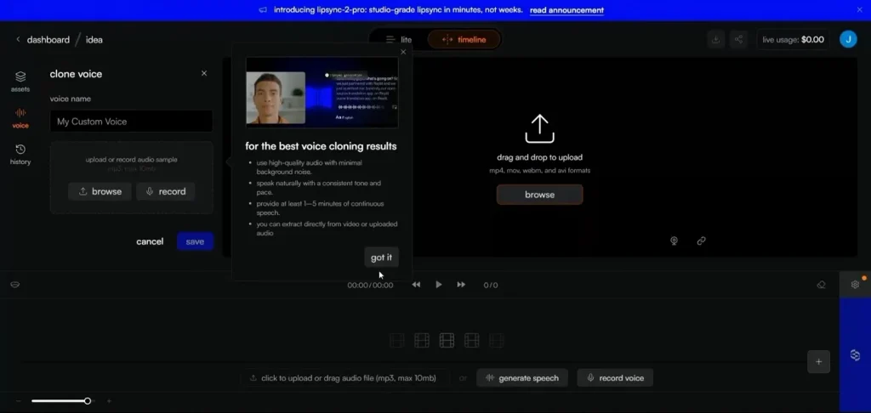Save the cloned voice
871x413 pixels.
[x=195, y=241]
